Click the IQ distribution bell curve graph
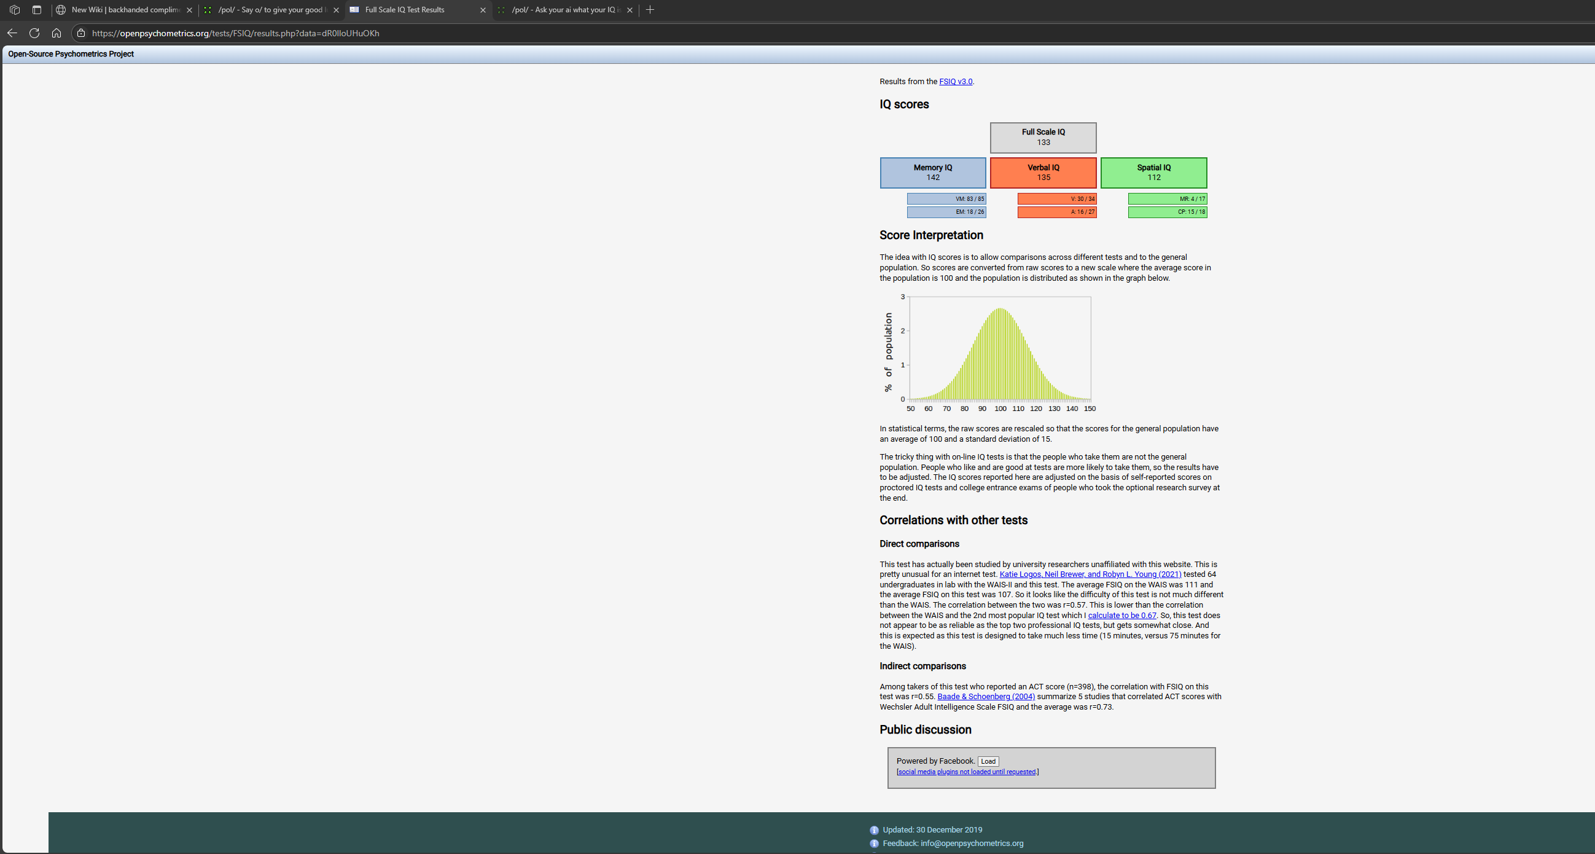The image size is (1595, 854). click(x=990, y=353)
